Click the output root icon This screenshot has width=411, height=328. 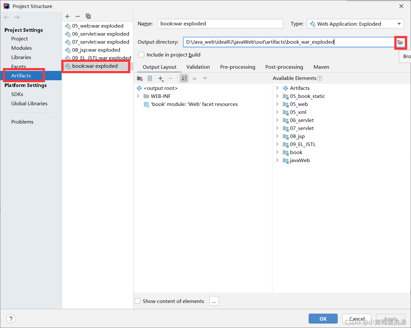(139, 88)
